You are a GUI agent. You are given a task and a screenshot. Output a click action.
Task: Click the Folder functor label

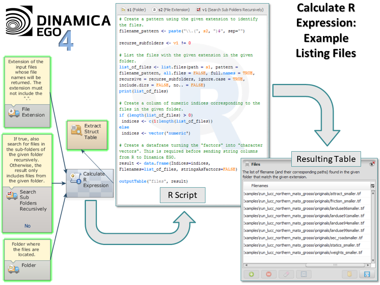28,265
